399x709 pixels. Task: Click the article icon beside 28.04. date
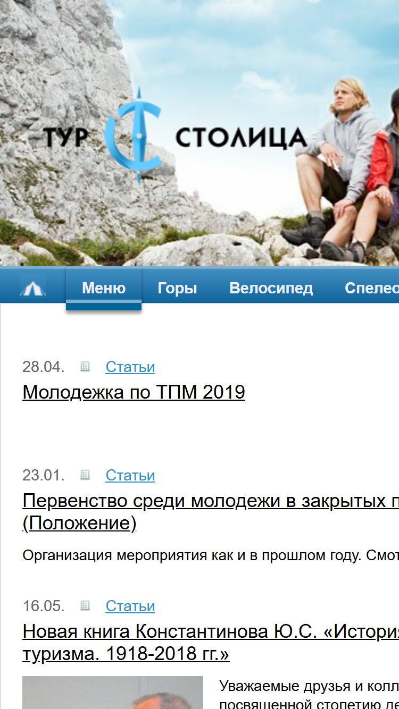(85, 366)
